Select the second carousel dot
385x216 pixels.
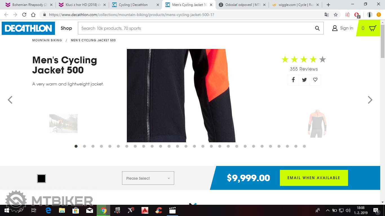(x=85, y=146)
